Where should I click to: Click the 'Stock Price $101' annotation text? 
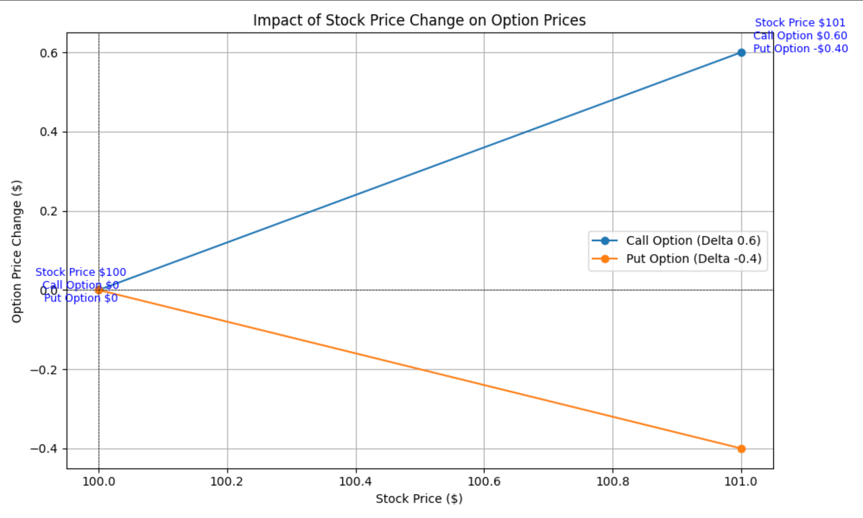[x=800, y=23]
